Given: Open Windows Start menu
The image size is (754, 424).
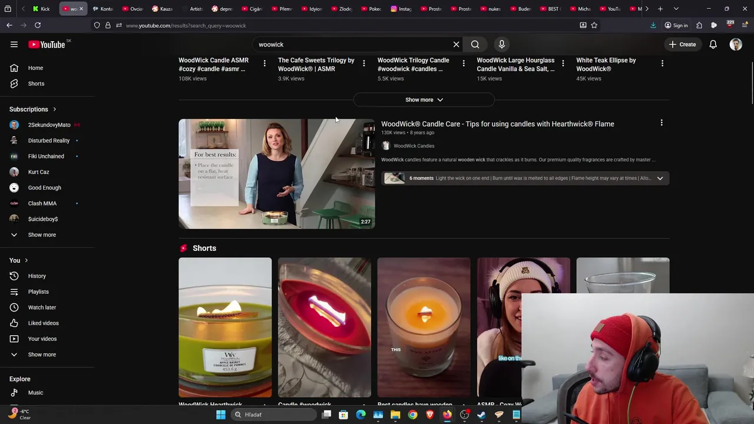Looking at the screenshot, I should tap(220, 415).
